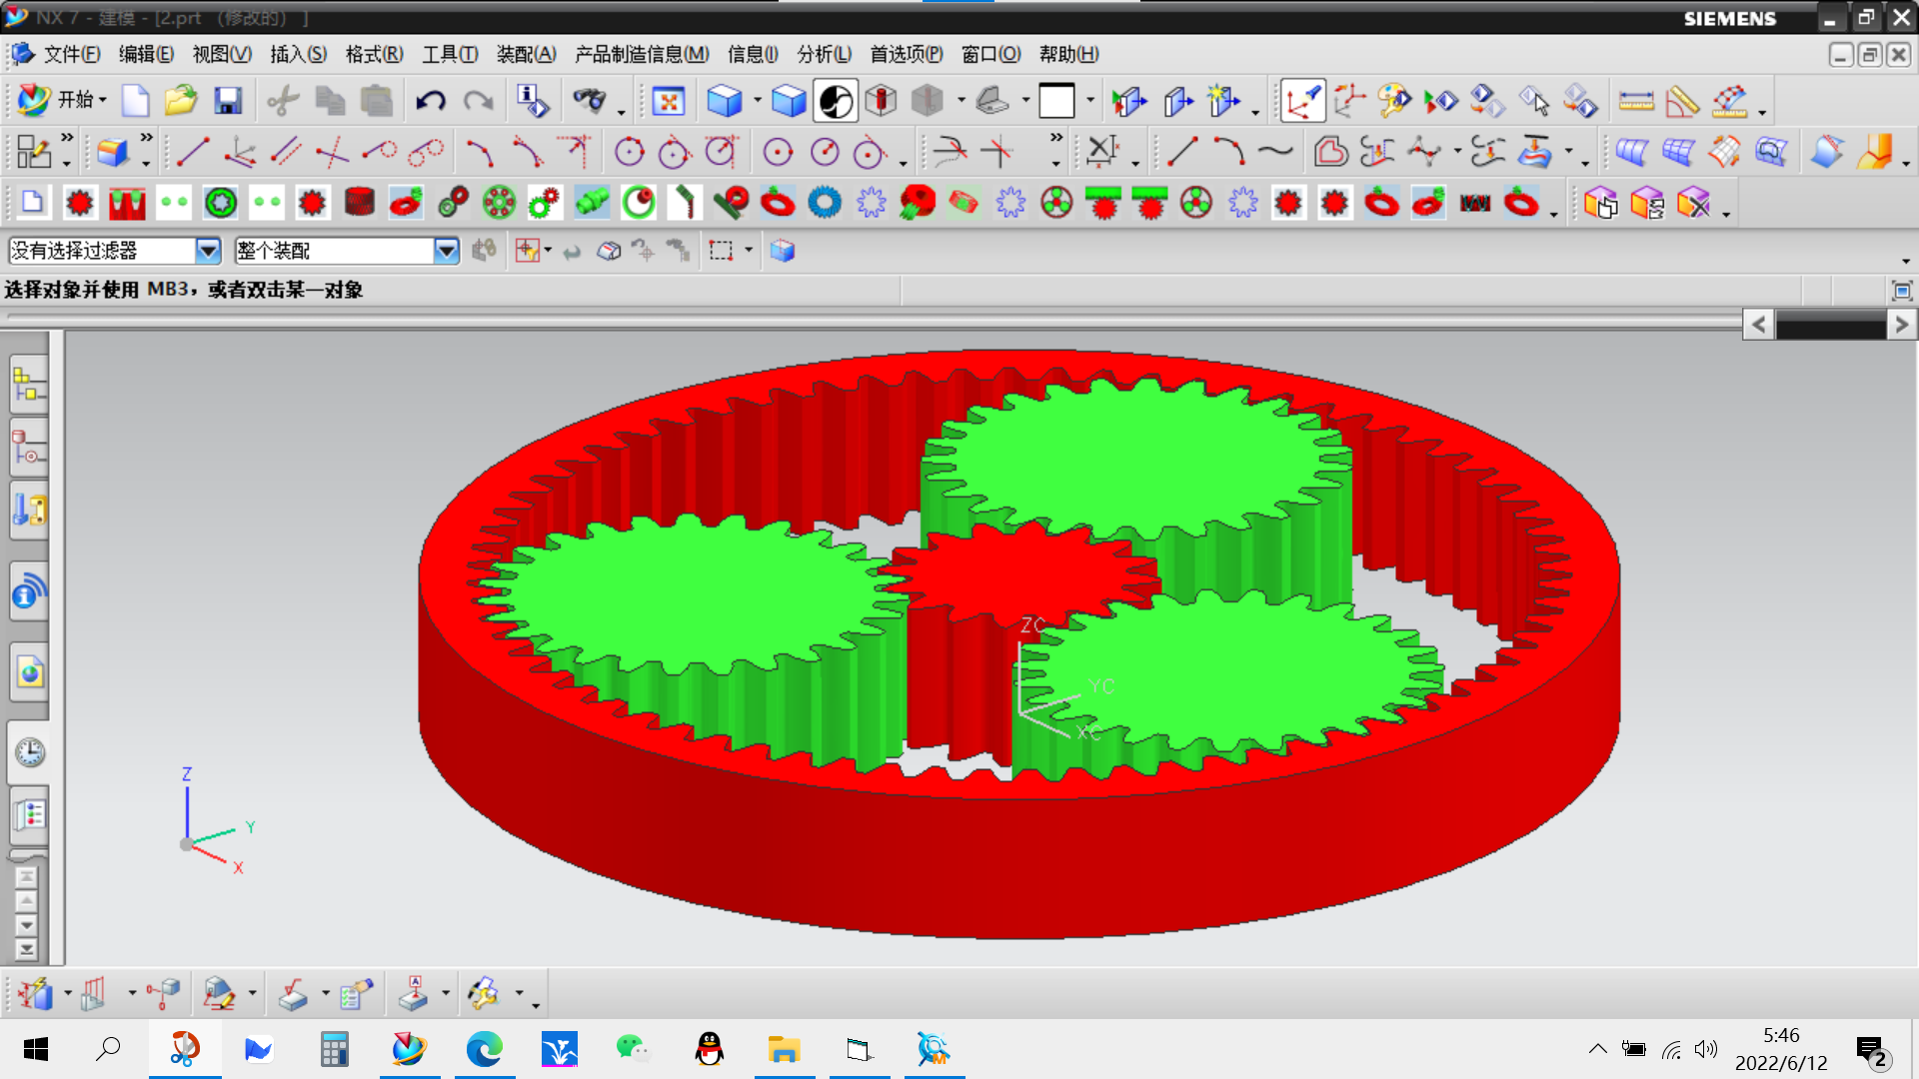
Task: Click the black-and-white sphere icon
Action: pos(836,101)
